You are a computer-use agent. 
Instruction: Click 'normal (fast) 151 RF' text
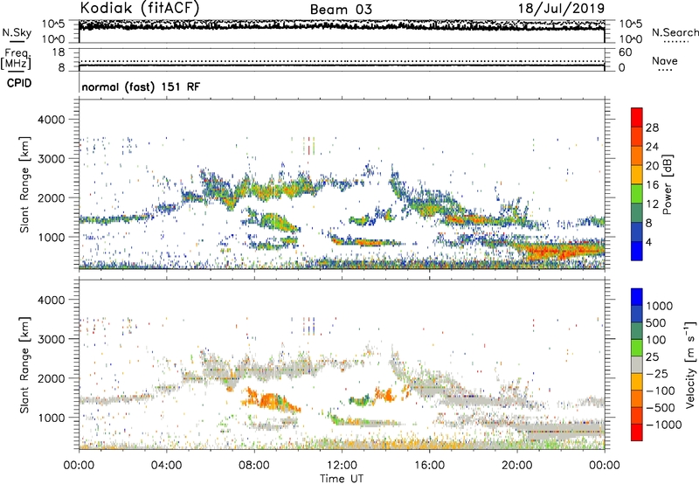[x=141, y=86]
